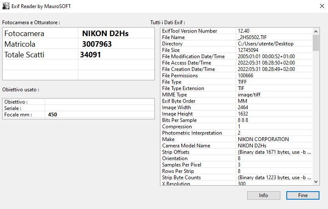Select the Compression row
Image resolution: width=328 pixels, height=209 pixels.
click(x=237, y=127)
